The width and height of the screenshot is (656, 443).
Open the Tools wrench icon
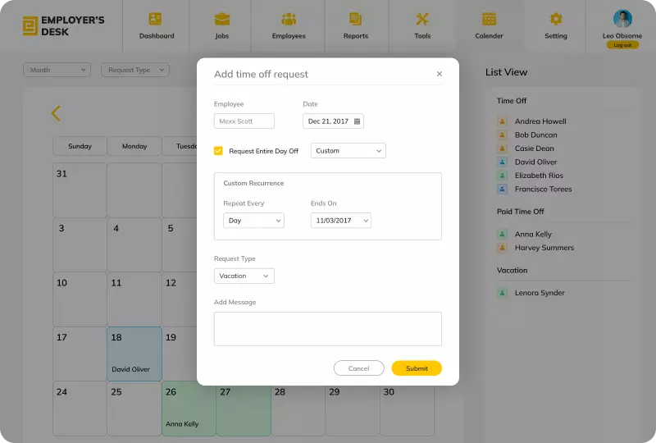point(422,19)
